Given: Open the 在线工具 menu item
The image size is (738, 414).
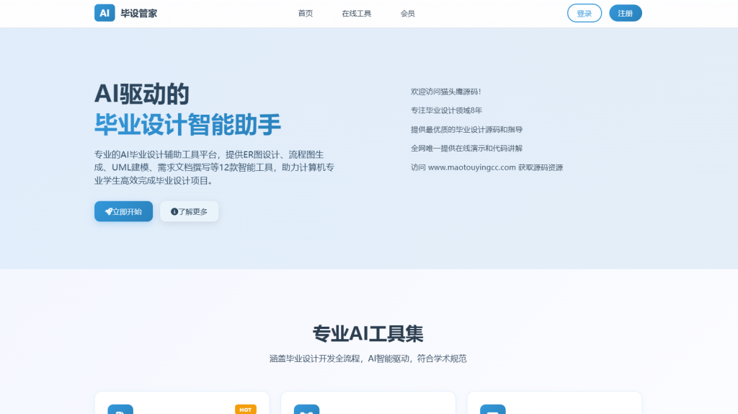Looking at the screenshot, I should tap(356, 14).
